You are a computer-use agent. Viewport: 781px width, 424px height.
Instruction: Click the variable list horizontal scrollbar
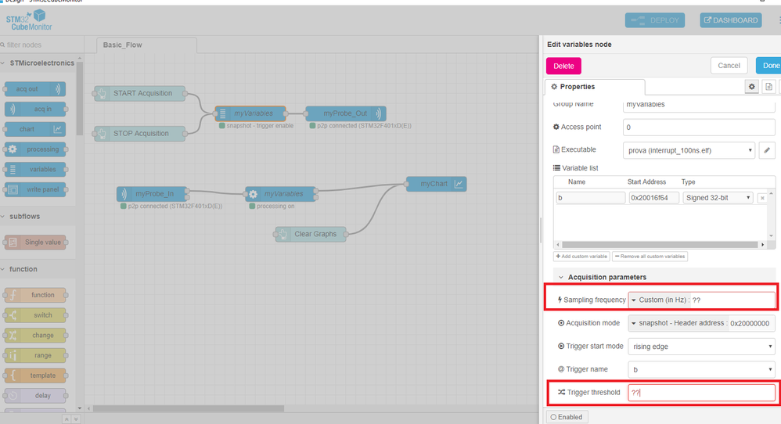[x=660, y=245]
